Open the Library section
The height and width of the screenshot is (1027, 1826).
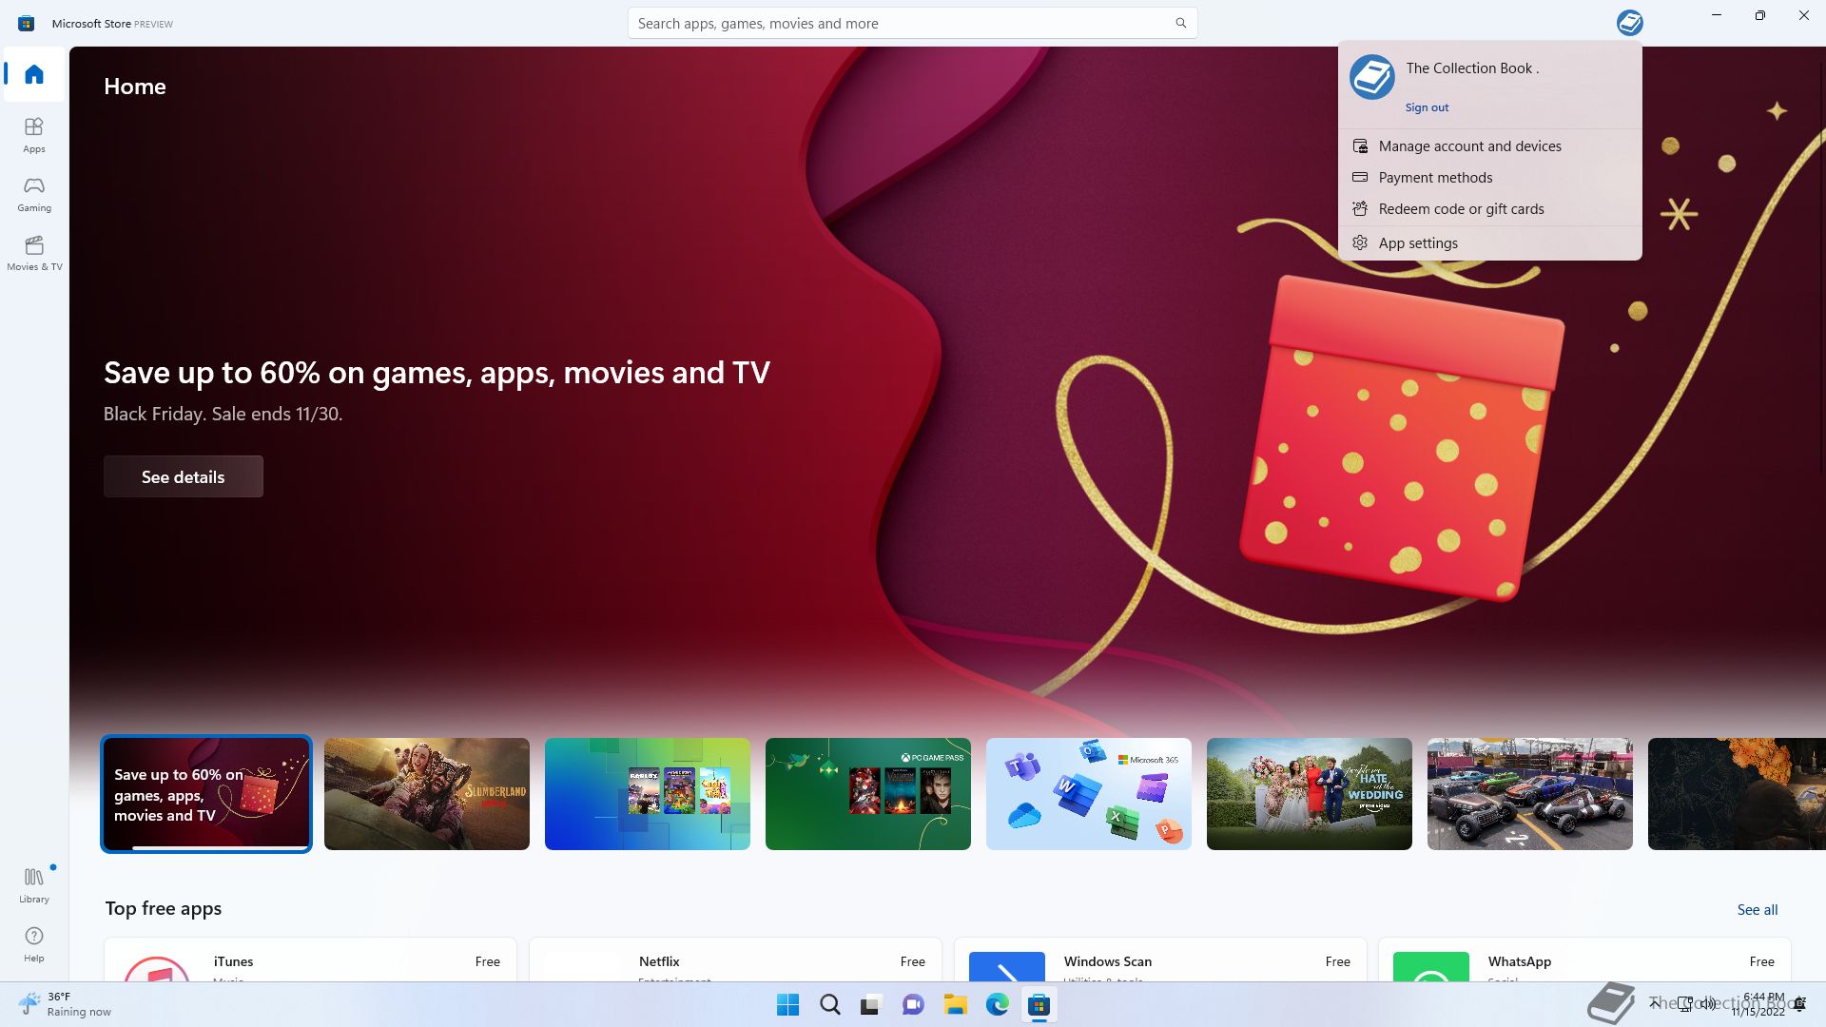pyautogui.click(x=34, y=884)
